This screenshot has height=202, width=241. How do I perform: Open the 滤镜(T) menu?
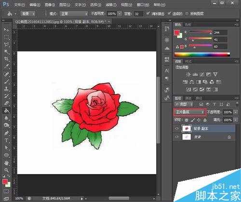click(111, 5)
